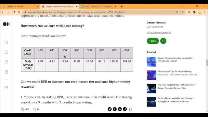
Task: Share article on Facebook
Action: (115, 109)
